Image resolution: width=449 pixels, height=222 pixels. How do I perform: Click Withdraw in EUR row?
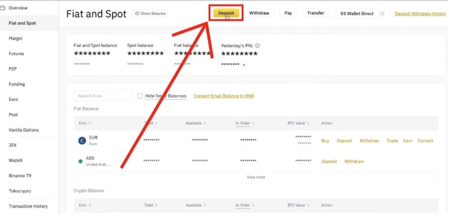(x=369, y=141)
